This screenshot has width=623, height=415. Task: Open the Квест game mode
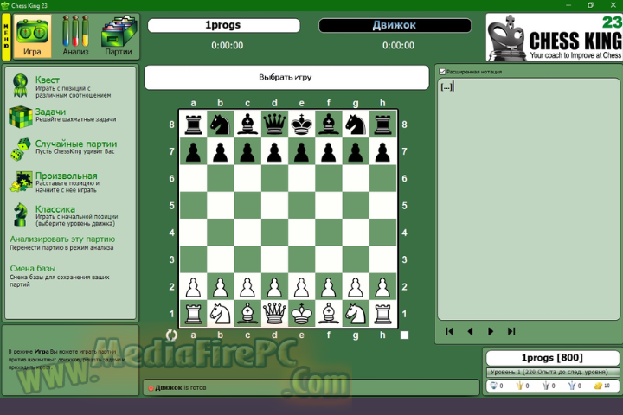pos(48,80)
